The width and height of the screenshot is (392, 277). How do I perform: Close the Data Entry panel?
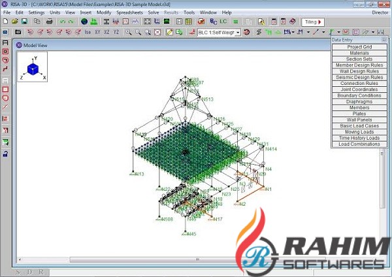pyautogui.click(x=384, y=40)
